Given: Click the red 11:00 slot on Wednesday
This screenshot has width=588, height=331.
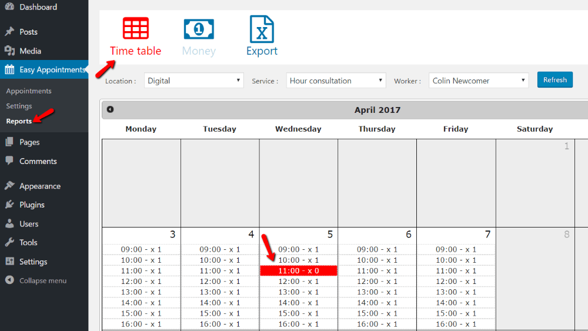Looking at the screenshot, I should click(299, 270).
